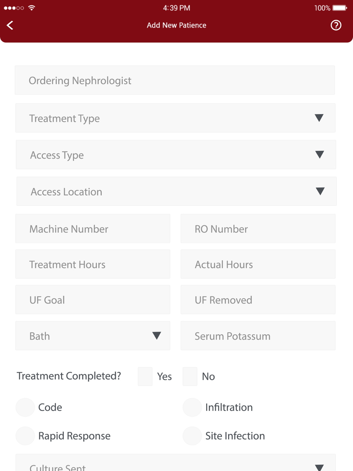Click the Machine Number input field
Screen dimensions: 353x471
coord(93,228)
